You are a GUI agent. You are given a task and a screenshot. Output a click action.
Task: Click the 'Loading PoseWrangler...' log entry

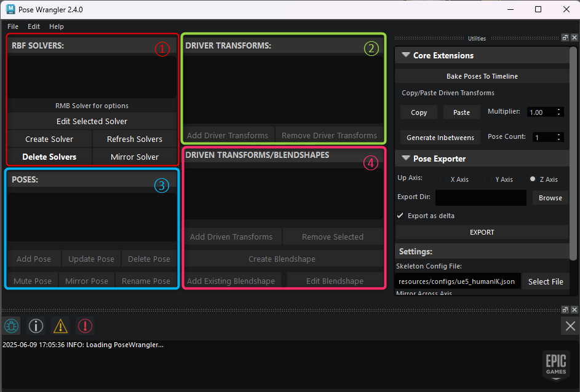click(83, 345)
